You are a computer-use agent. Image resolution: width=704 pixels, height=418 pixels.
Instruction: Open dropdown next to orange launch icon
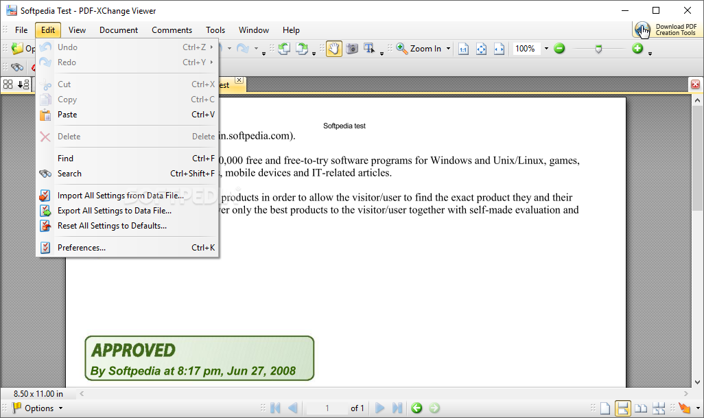698,408
